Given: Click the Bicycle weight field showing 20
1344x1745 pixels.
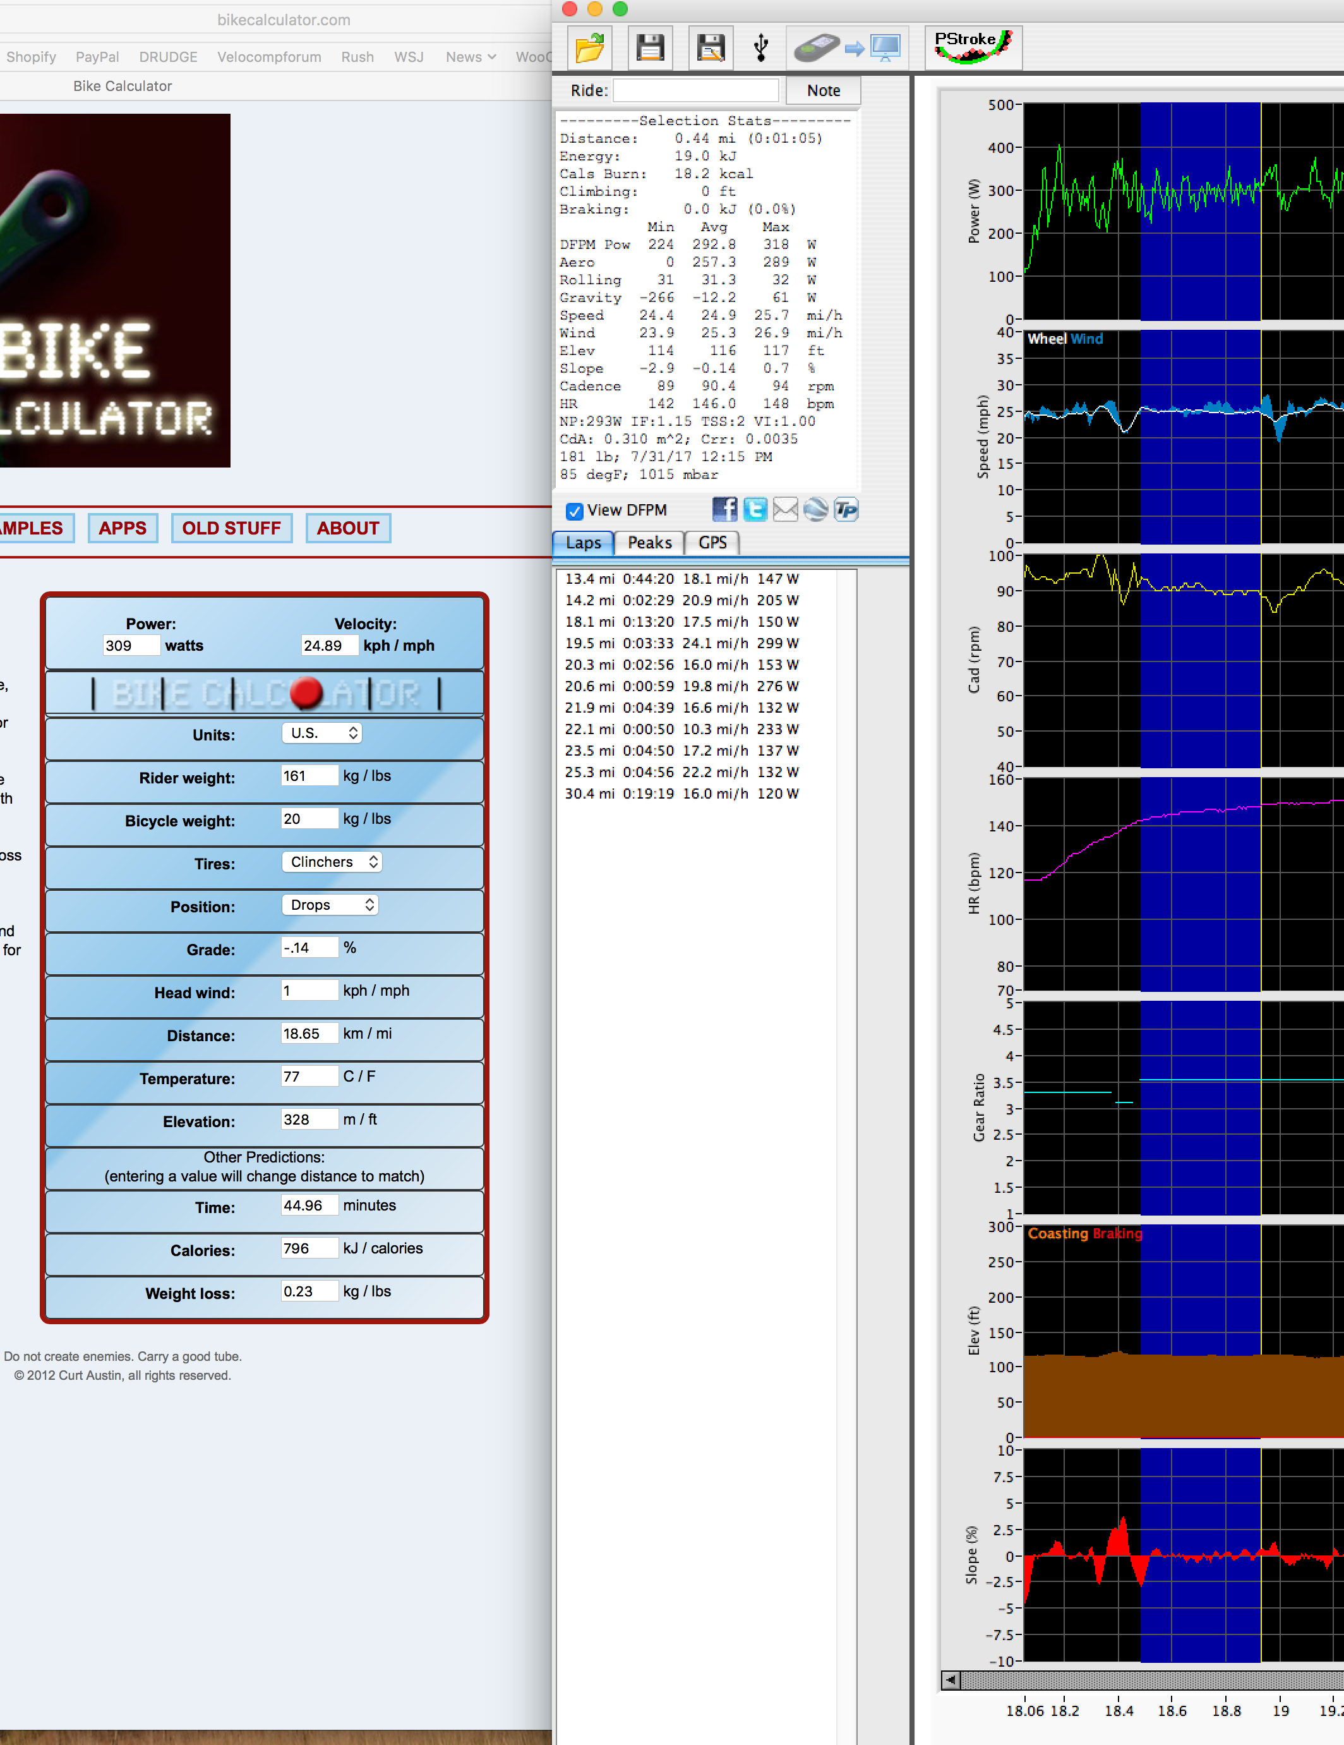Looking at the screenshot, I should coord(310,819).
